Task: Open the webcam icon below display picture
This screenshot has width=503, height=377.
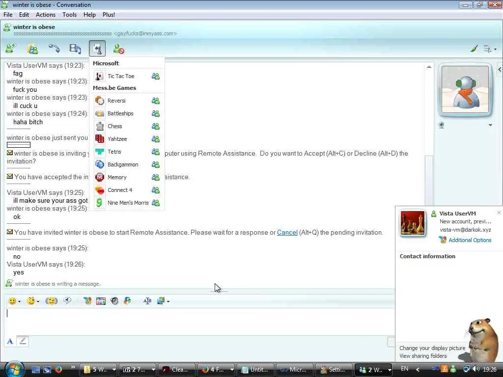Action: tap(442, 125)
